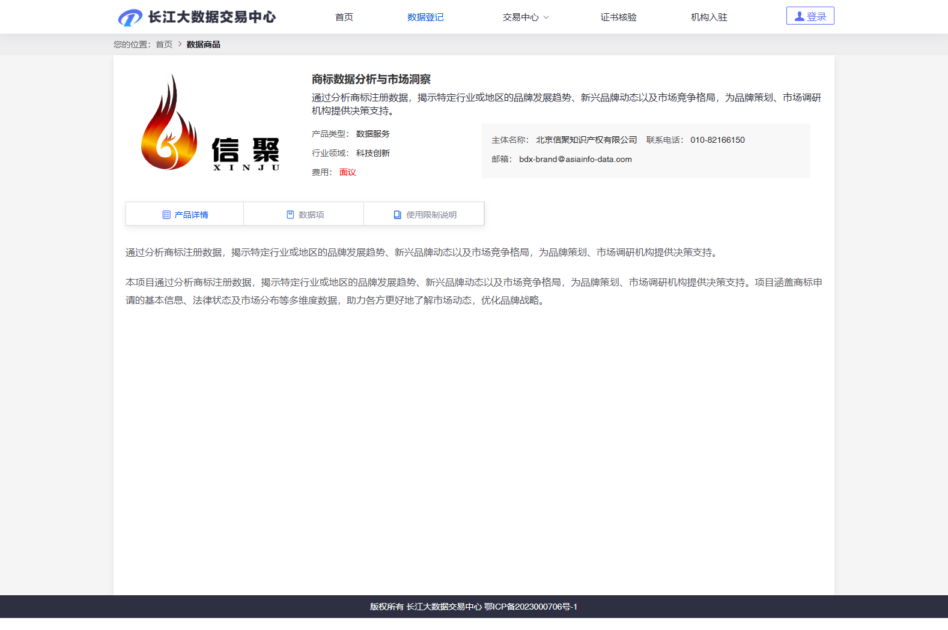This screenshot has width=948, height=630.
Task: Click the paragraph beginning 本项目通过分析商标注册数据
Action: click(474, 291)
